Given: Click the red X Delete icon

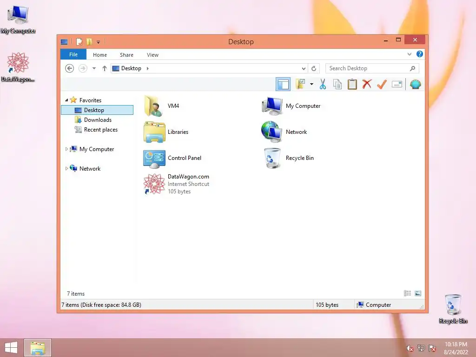Looking at the screenshot, I should (367, 84).
